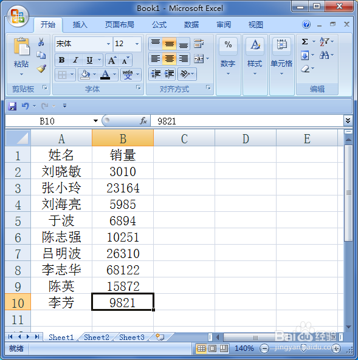Apply the Fill Color bucket
Screen dimensions: 358x360
[85, 75]
